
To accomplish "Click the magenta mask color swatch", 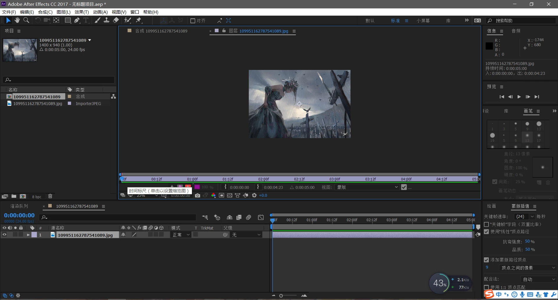I will [x=197, y=187].
